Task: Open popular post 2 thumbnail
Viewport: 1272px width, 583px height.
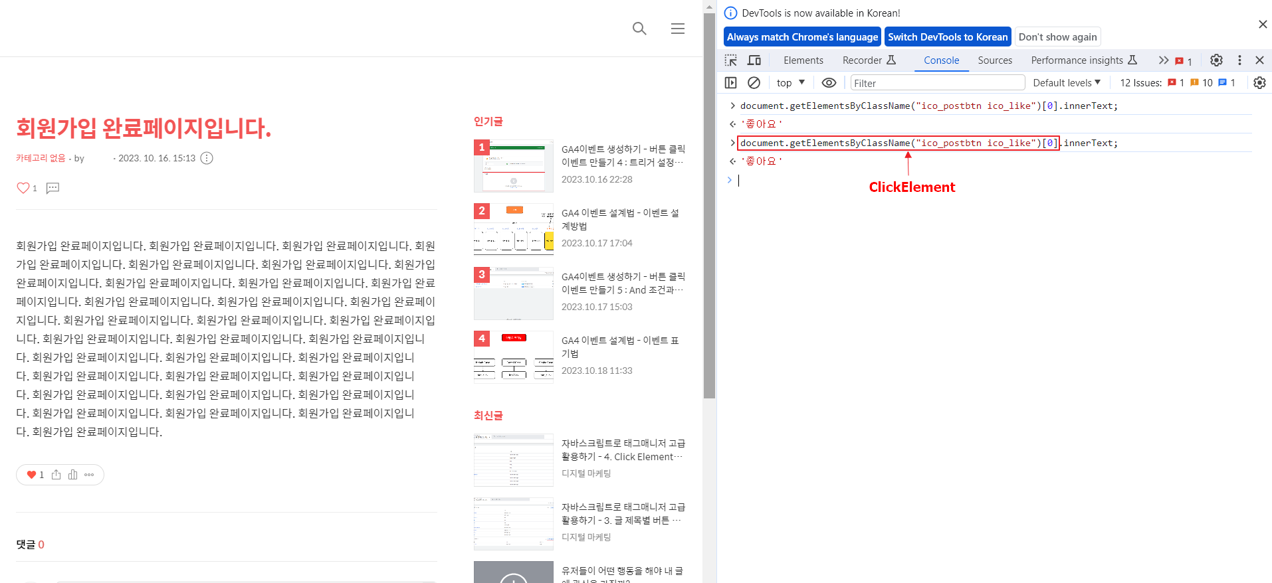Action: [513, 230]
